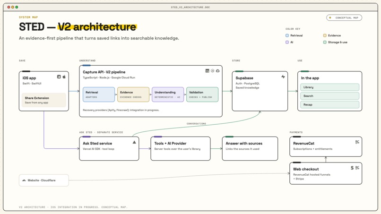
Task: Click the Storage & use green swatch
Action: pos(325,42)
